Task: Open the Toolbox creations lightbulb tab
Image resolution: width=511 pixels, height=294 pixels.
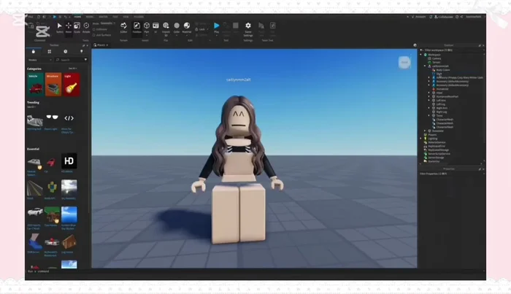Action: point(82,52)
